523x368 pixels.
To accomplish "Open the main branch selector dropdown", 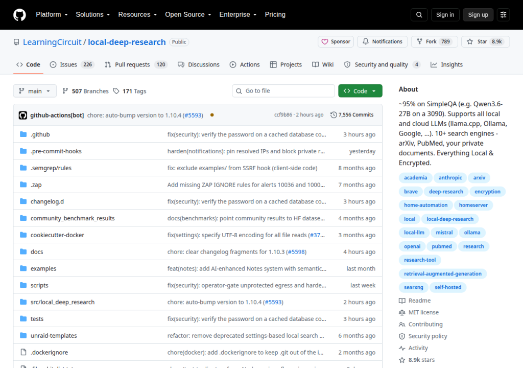I will (x=35, y=91).
